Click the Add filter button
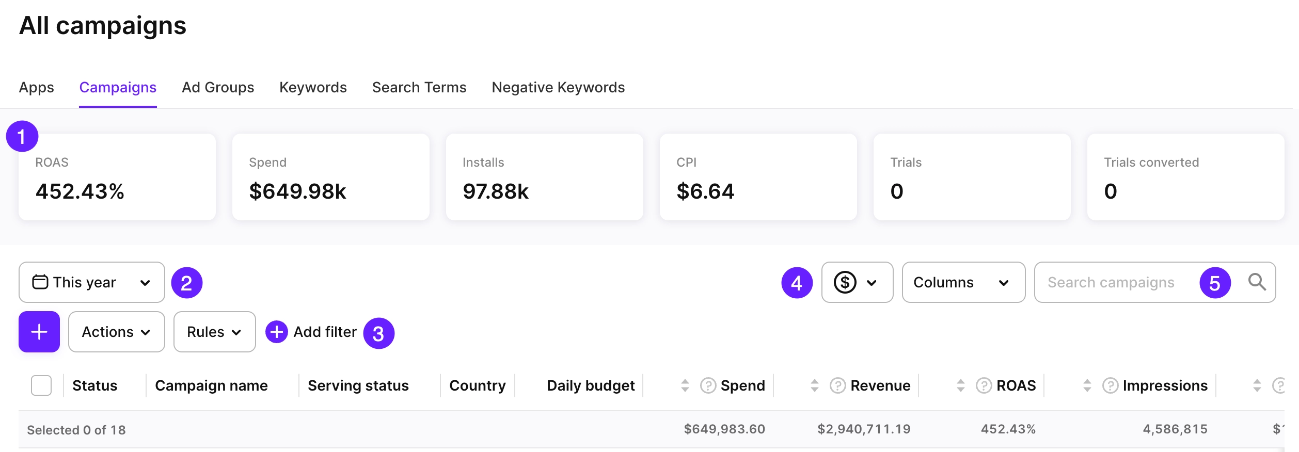 click(312, 332)
